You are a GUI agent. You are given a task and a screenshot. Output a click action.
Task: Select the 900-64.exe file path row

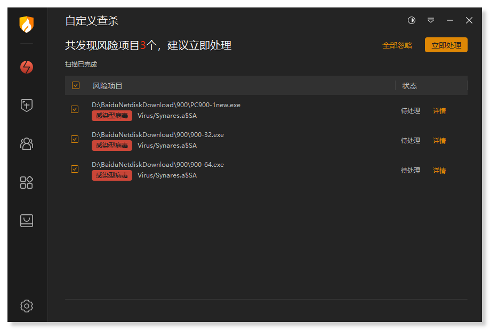pyautogui.click(x=158, y=165)
